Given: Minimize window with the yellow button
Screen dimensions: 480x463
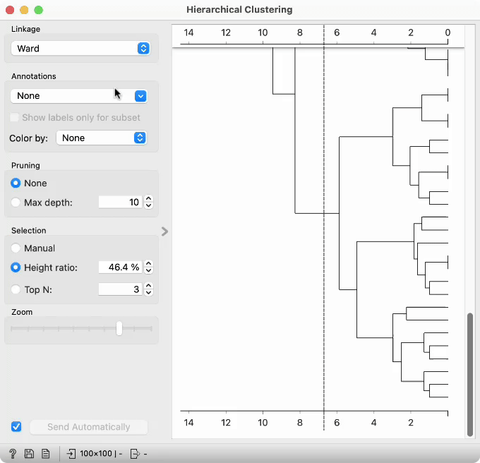Looking at the screenshot, I should (x=24, y=10).
